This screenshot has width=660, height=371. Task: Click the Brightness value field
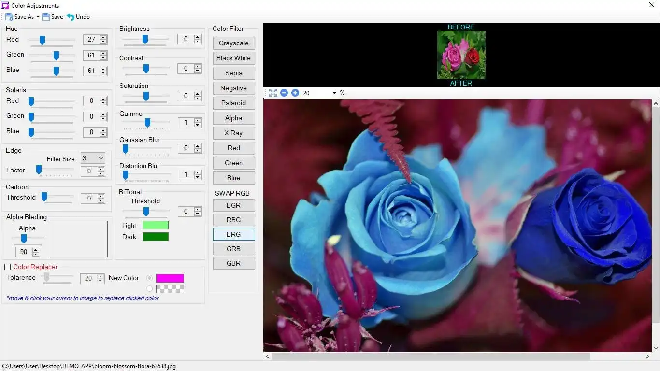186,39
